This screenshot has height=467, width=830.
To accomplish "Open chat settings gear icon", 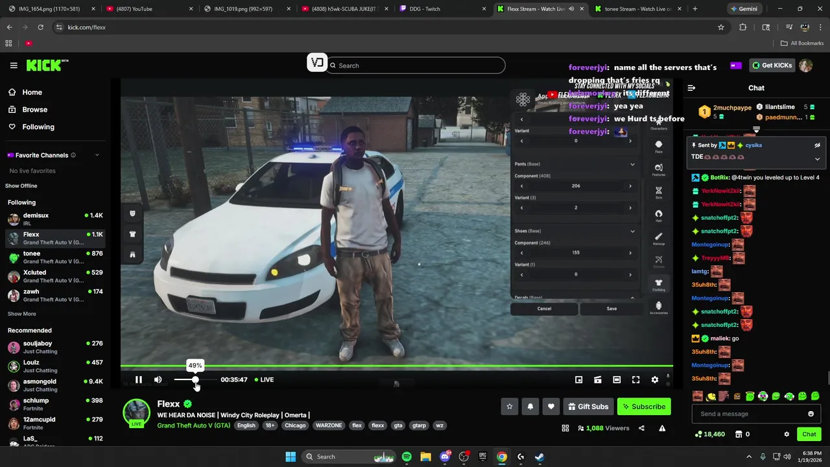I will (787, 434).
